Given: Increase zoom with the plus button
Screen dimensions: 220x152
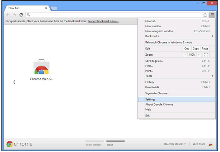Looking at the screenshot, I should (199, 55).
